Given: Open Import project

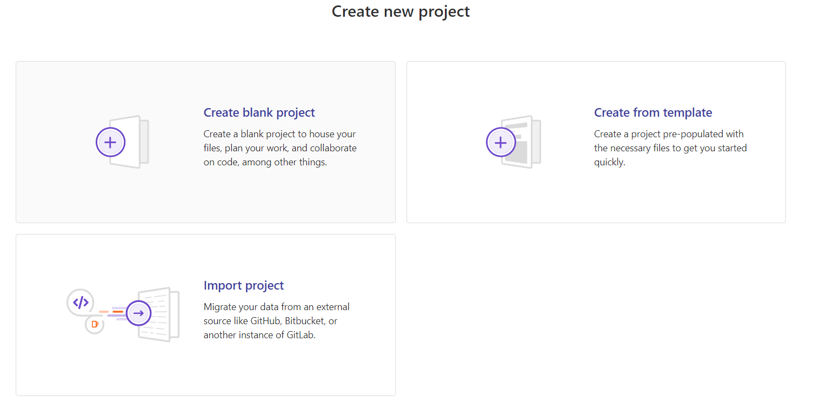Looking at the screenshot, I should (x=244, y=285).
